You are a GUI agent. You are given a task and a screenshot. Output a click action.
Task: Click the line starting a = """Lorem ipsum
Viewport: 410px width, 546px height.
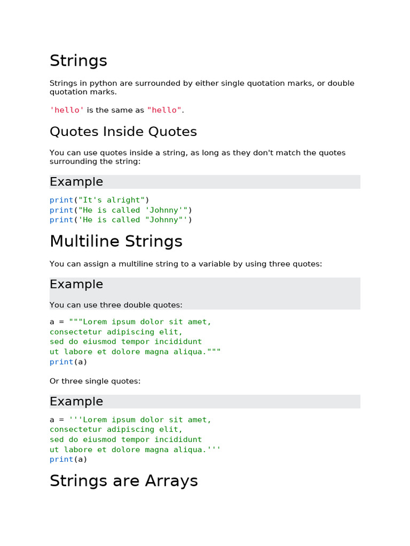point(130,322)
